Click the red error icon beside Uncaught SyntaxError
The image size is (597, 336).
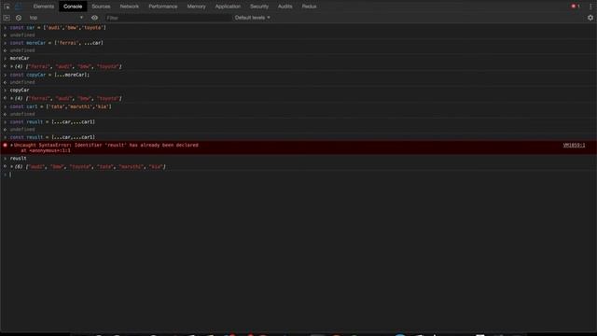point(5,146)
